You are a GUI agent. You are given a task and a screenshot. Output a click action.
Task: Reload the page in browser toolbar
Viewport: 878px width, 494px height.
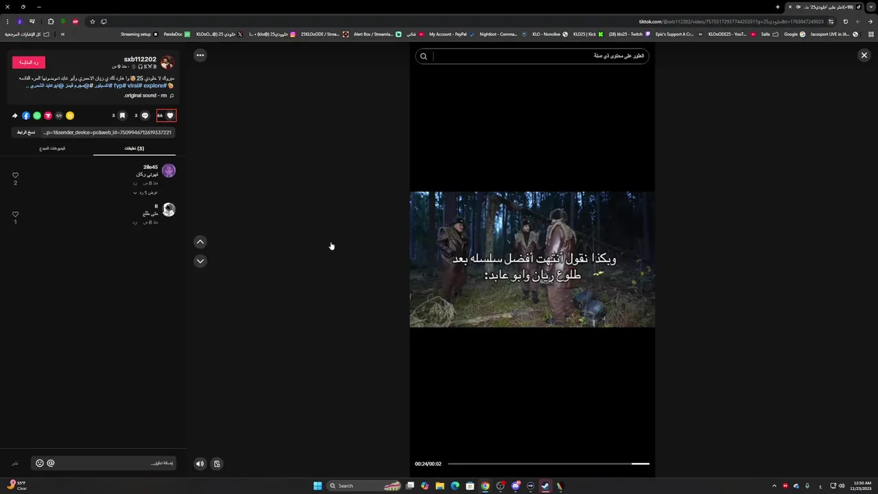pos(845,21)
